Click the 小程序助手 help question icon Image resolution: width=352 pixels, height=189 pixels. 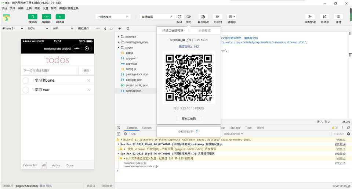[x=197, y=132]
